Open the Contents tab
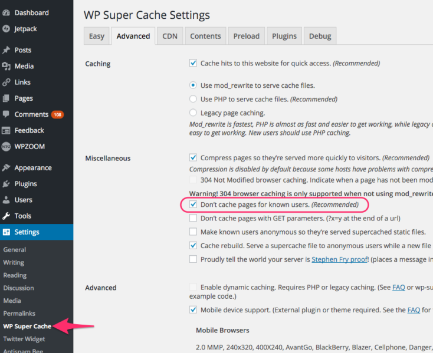 tap(205, 36)
